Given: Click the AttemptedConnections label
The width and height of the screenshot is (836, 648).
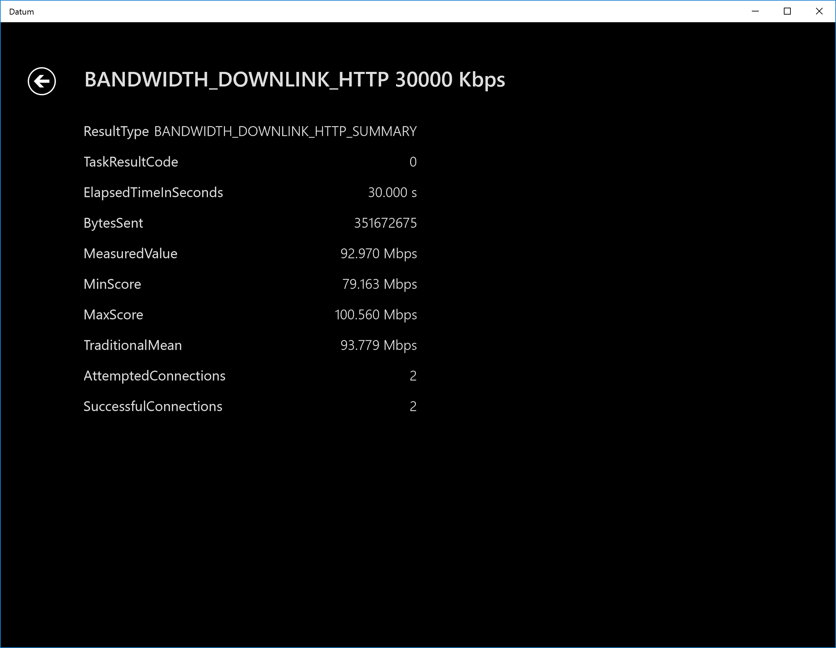Looking at the screenshot, I should 154,376.
